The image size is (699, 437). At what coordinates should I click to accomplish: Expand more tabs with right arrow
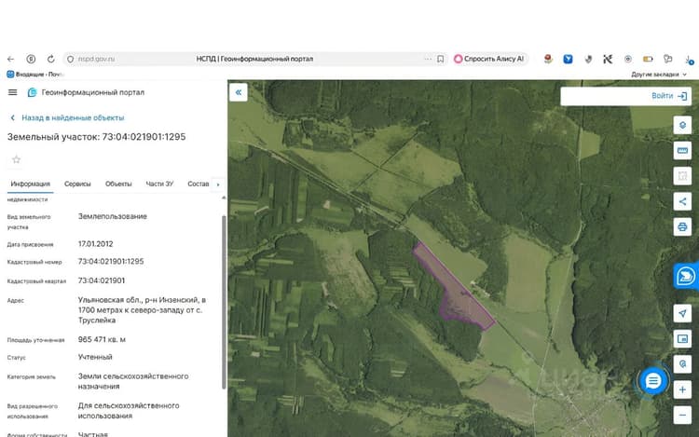[x=218, y=184]
